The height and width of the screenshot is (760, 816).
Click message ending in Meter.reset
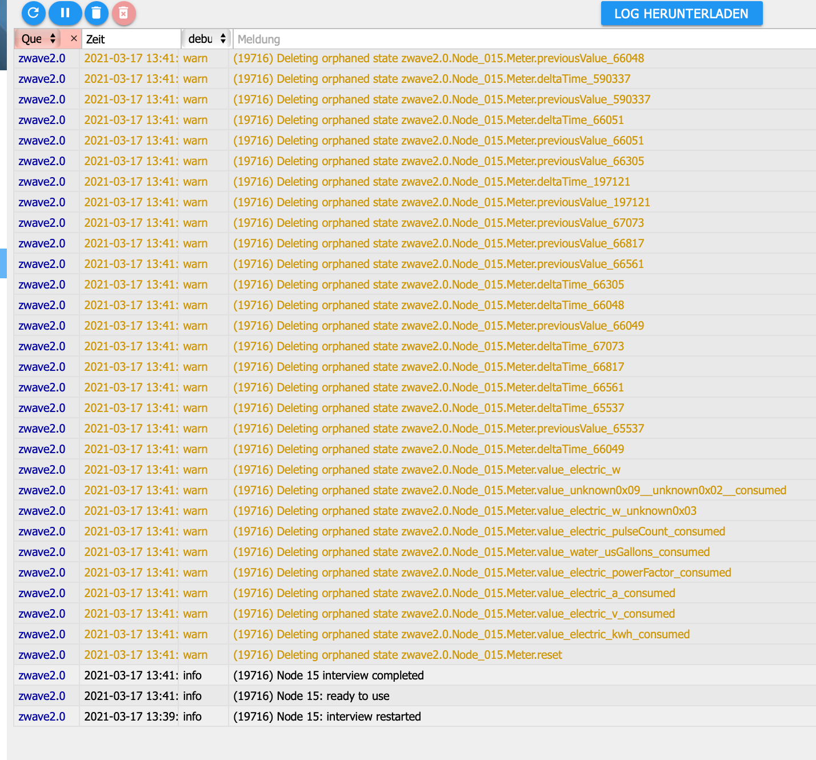pos(398,655)
